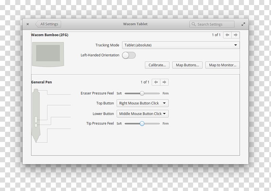Click the Search Settings field
Viewport: 271px width, 191px height.
coord(212,24)
